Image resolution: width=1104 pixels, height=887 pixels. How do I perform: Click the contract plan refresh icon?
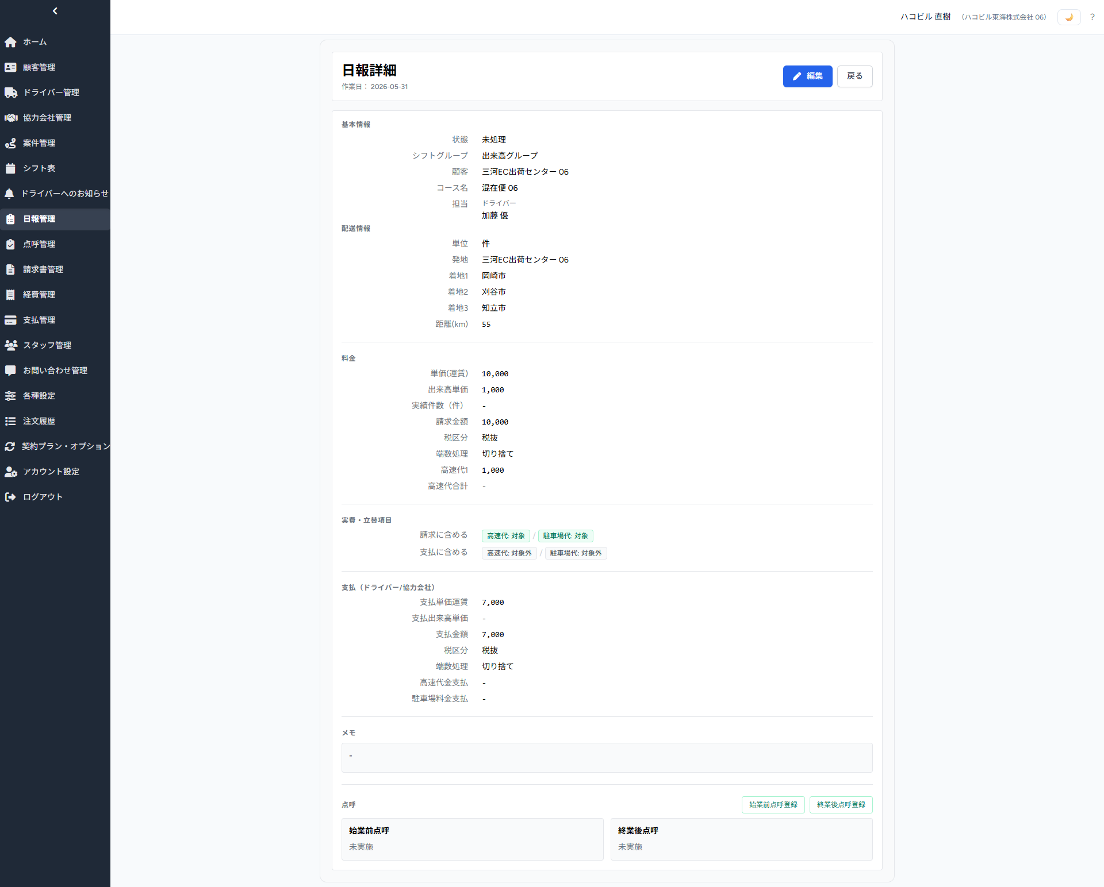pyautogui.click(x=10, y=446)
